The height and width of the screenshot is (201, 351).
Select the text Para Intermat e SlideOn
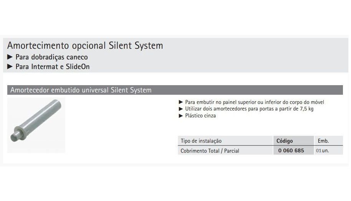point(53,67)
